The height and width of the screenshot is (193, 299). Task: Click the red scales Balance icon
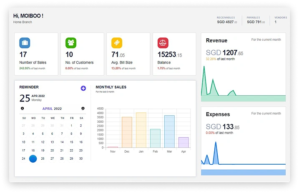pyautogui.click(x=163, y=43)
